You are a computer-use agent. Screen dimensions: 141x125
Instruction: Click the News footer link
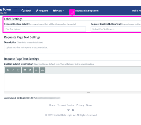click(x=89, y=105)
